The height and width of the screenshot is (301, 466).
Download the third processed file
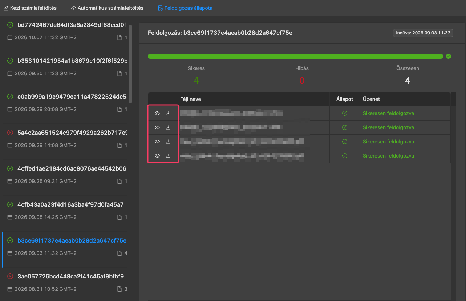coord(168,142)
